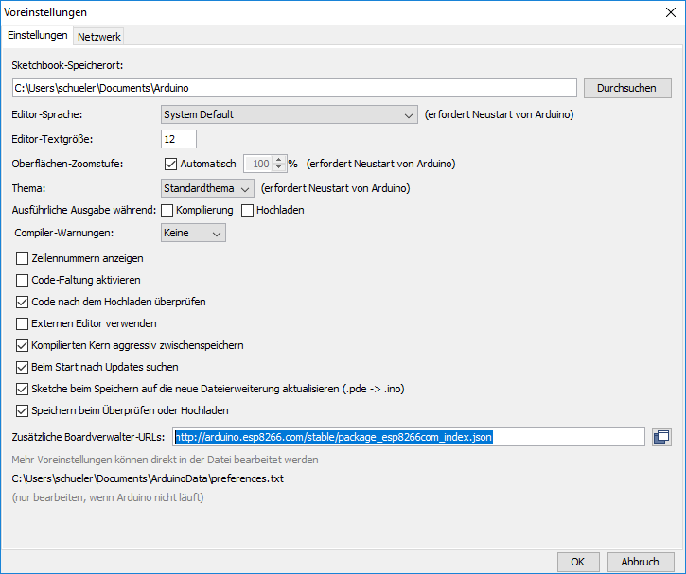The height and width of the screenshot is (574, 686).
Task: Confirm settings with the OK button
Action: pos(577,561)
